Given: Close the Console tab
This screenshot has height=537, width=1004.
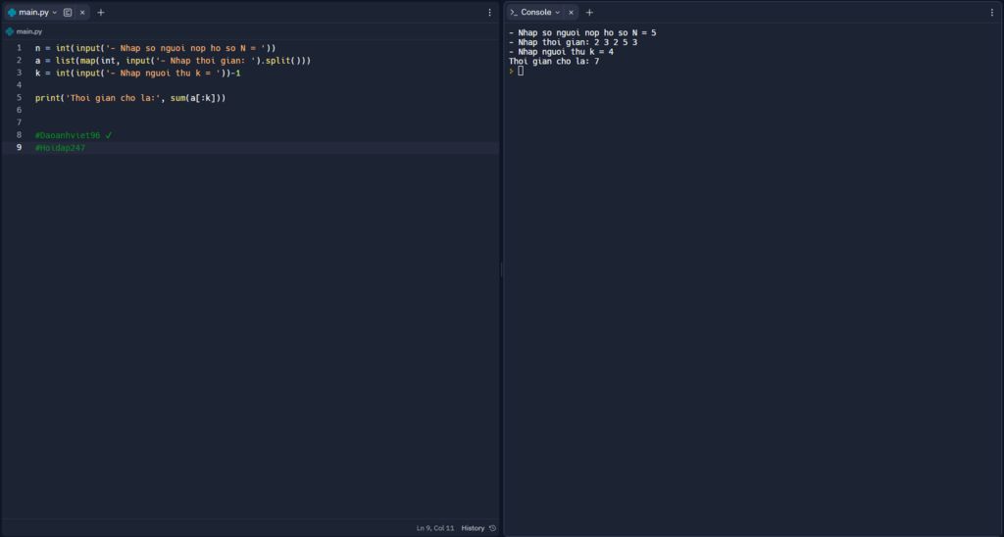Looking at the screenshot, I should click(571, 13).
